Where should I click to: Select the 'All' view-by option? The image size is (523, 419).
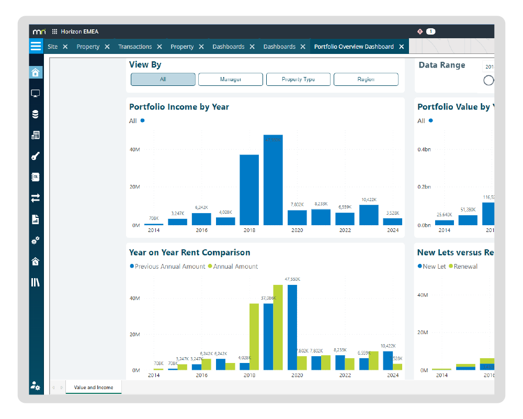coord(163,80)
